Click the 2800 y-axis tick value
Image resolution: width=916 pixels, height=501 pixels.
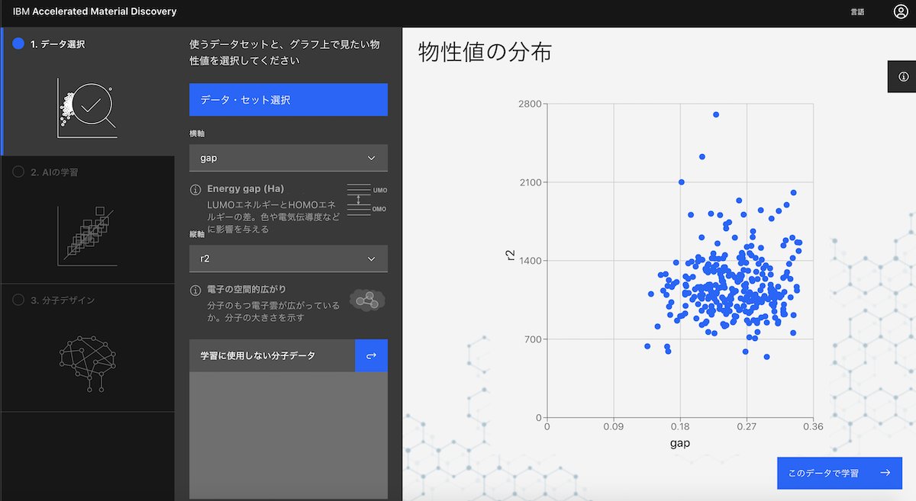point(530,104)
